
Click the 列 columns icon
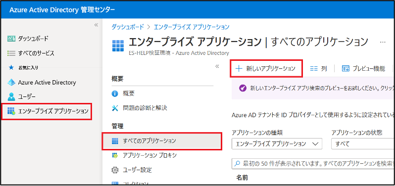click(314, 68)
